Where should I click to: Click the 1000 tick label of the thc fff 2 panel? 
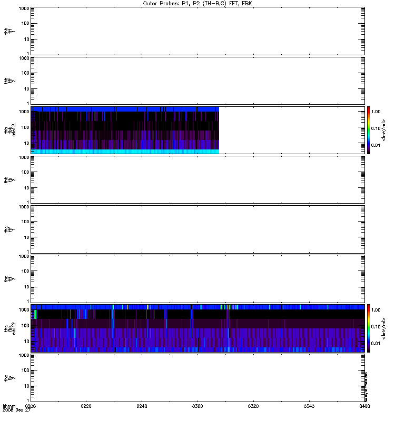click(24, 256)
